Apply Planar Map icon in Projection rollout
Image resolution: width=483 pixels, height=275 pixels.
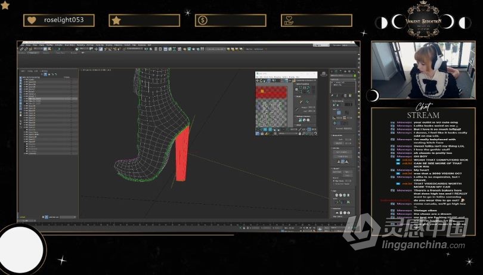(338, 213)
